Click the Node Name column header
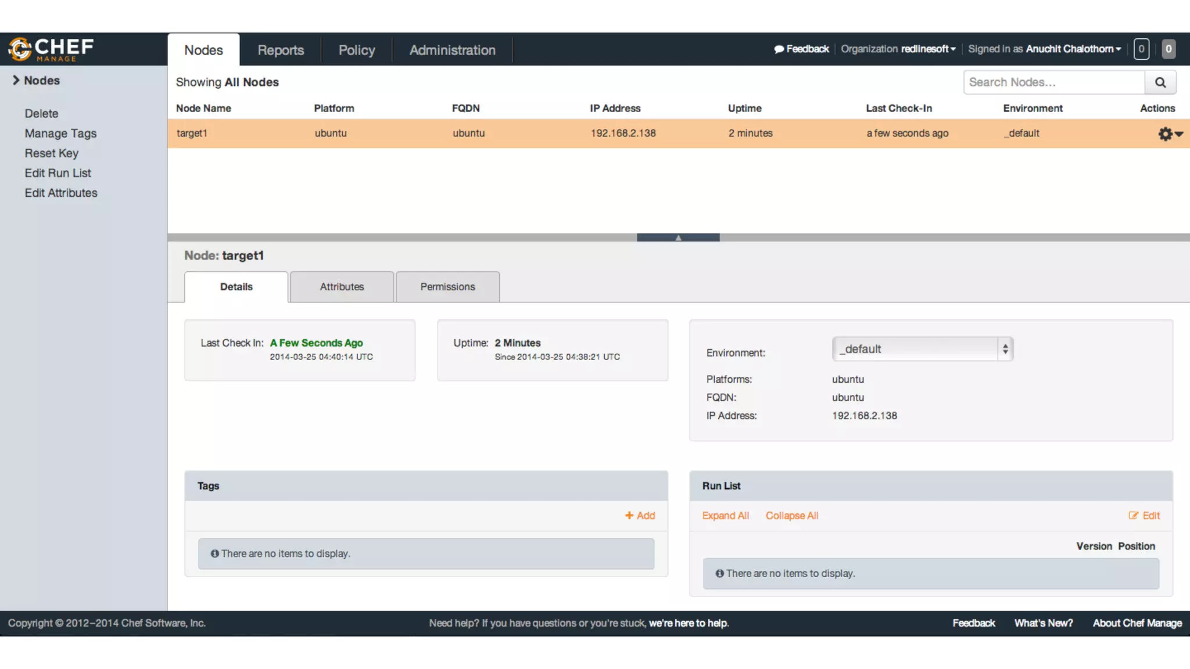 [x=203, y=108]
